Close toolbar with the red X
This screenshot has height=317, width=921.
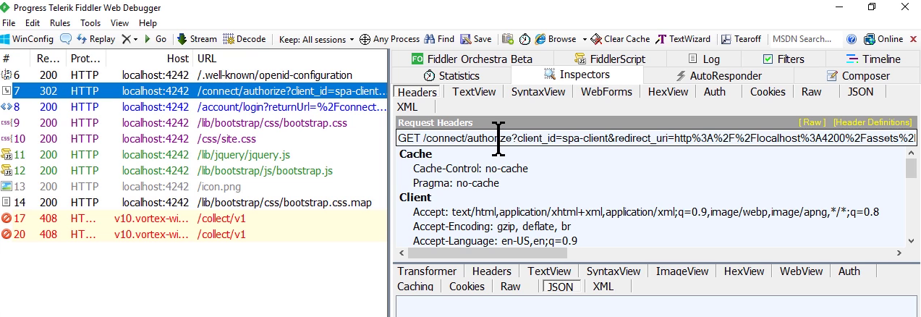pyautogui.click(x=912, y=39)
